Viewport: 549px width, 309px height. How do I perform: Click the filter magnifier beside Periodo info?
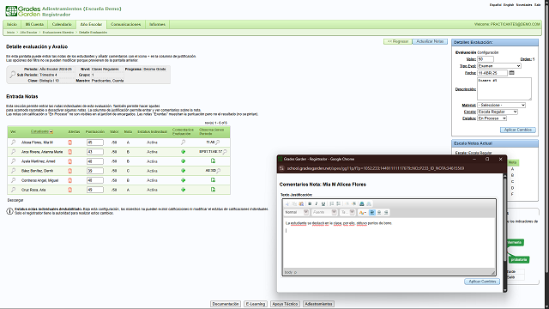coord(13,75)
